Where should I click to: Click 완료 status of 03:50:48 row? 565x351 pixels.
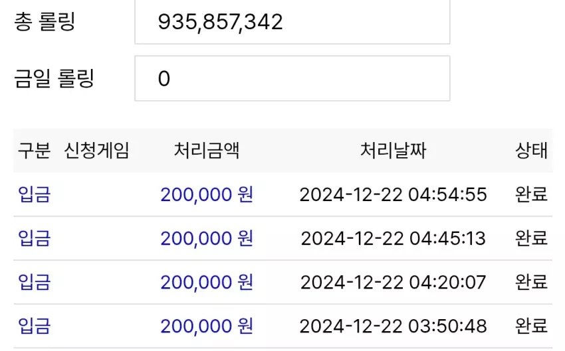point(532,326)
